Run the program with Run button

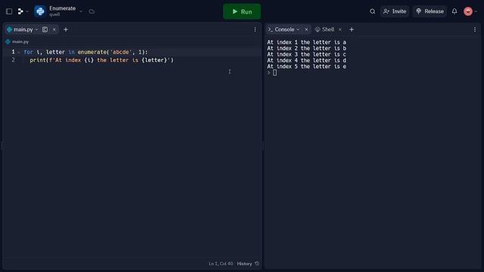[242, 11]
